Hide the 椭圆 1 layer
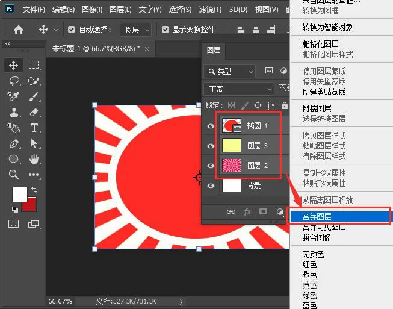 (211, 126)
